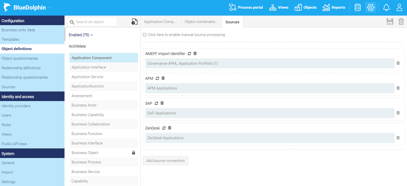407x186 pixels.
Task: Open Objects in top navigation
Action: click(x=306, y=8)
